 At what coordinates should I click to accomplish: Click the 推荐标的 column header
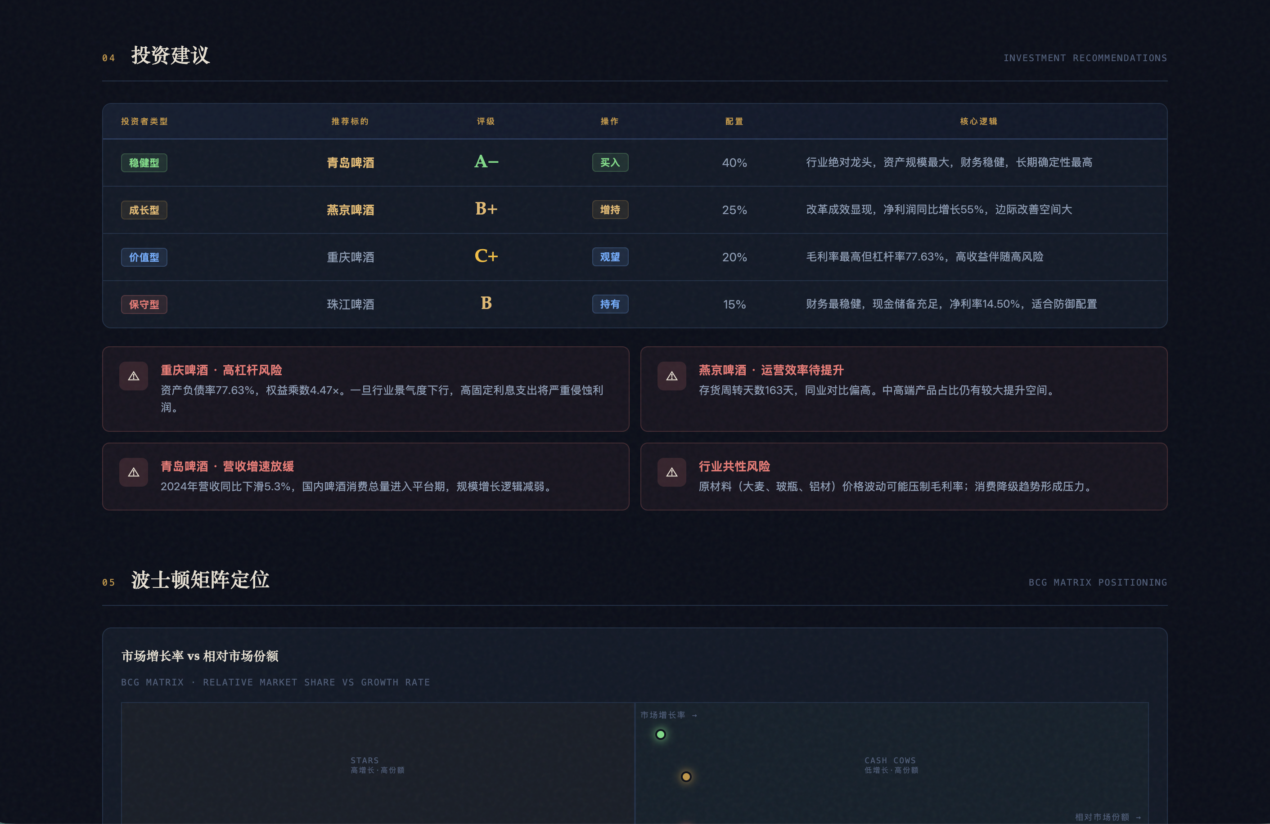click(x=350, y=121)
